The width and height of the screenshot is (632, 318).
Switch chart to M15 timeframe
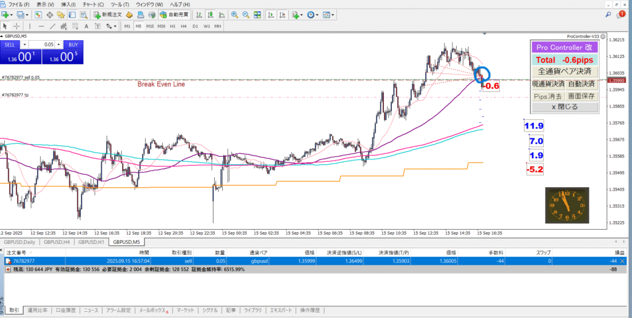point(149,26)
